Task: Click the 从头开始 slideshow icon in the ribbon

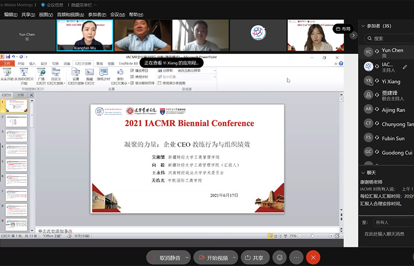Action: pos(7,73)
